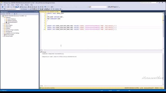Click the wrench Properties icon in toolbar
The width and height of the screenshot is (166, 93).
(111, 7)
